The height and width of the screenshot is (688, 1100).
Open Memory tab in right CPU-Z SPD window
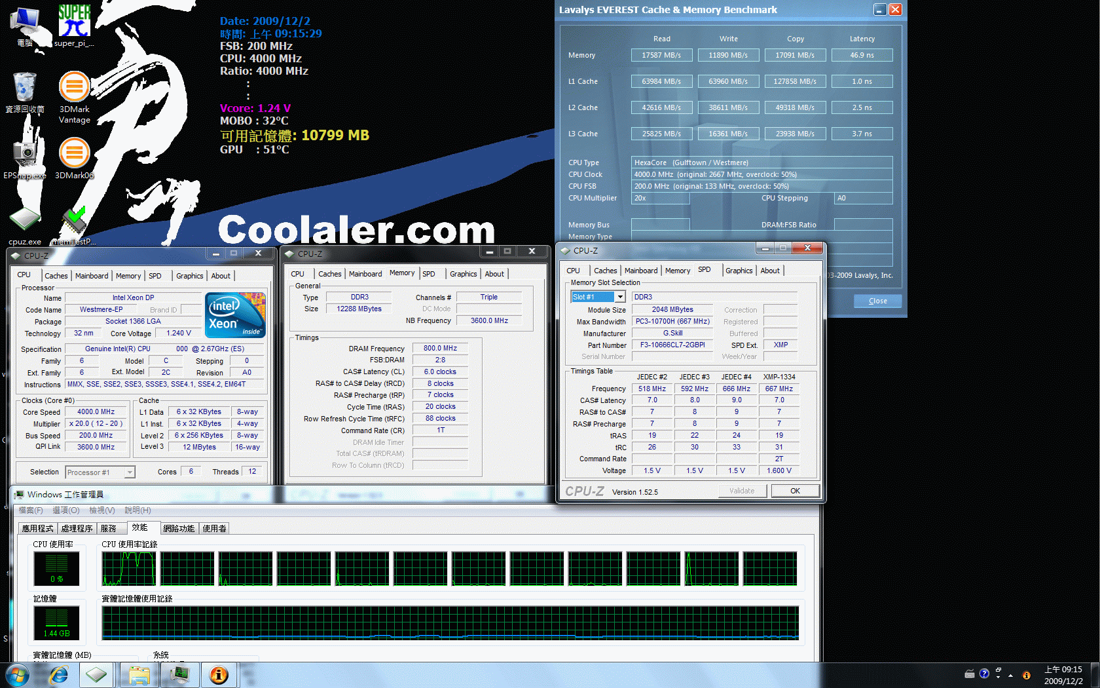[678, 271]
